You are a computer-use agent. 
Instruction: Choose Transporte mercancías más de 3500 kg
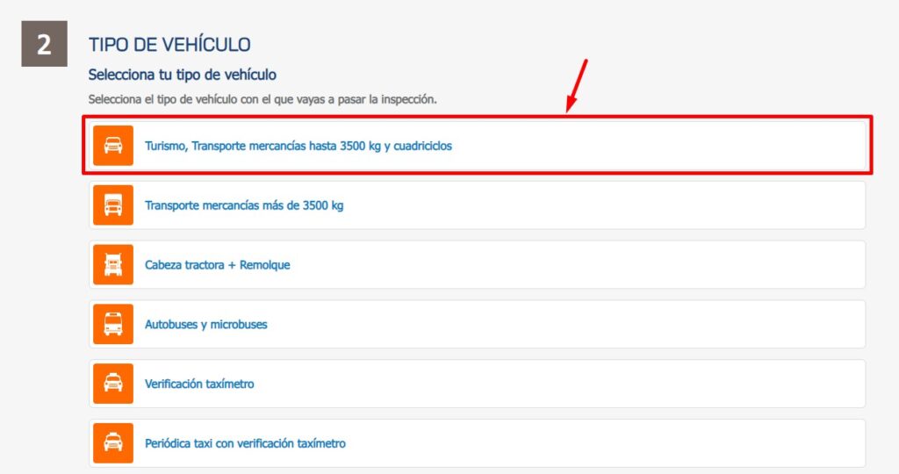(x=477, y=205)
